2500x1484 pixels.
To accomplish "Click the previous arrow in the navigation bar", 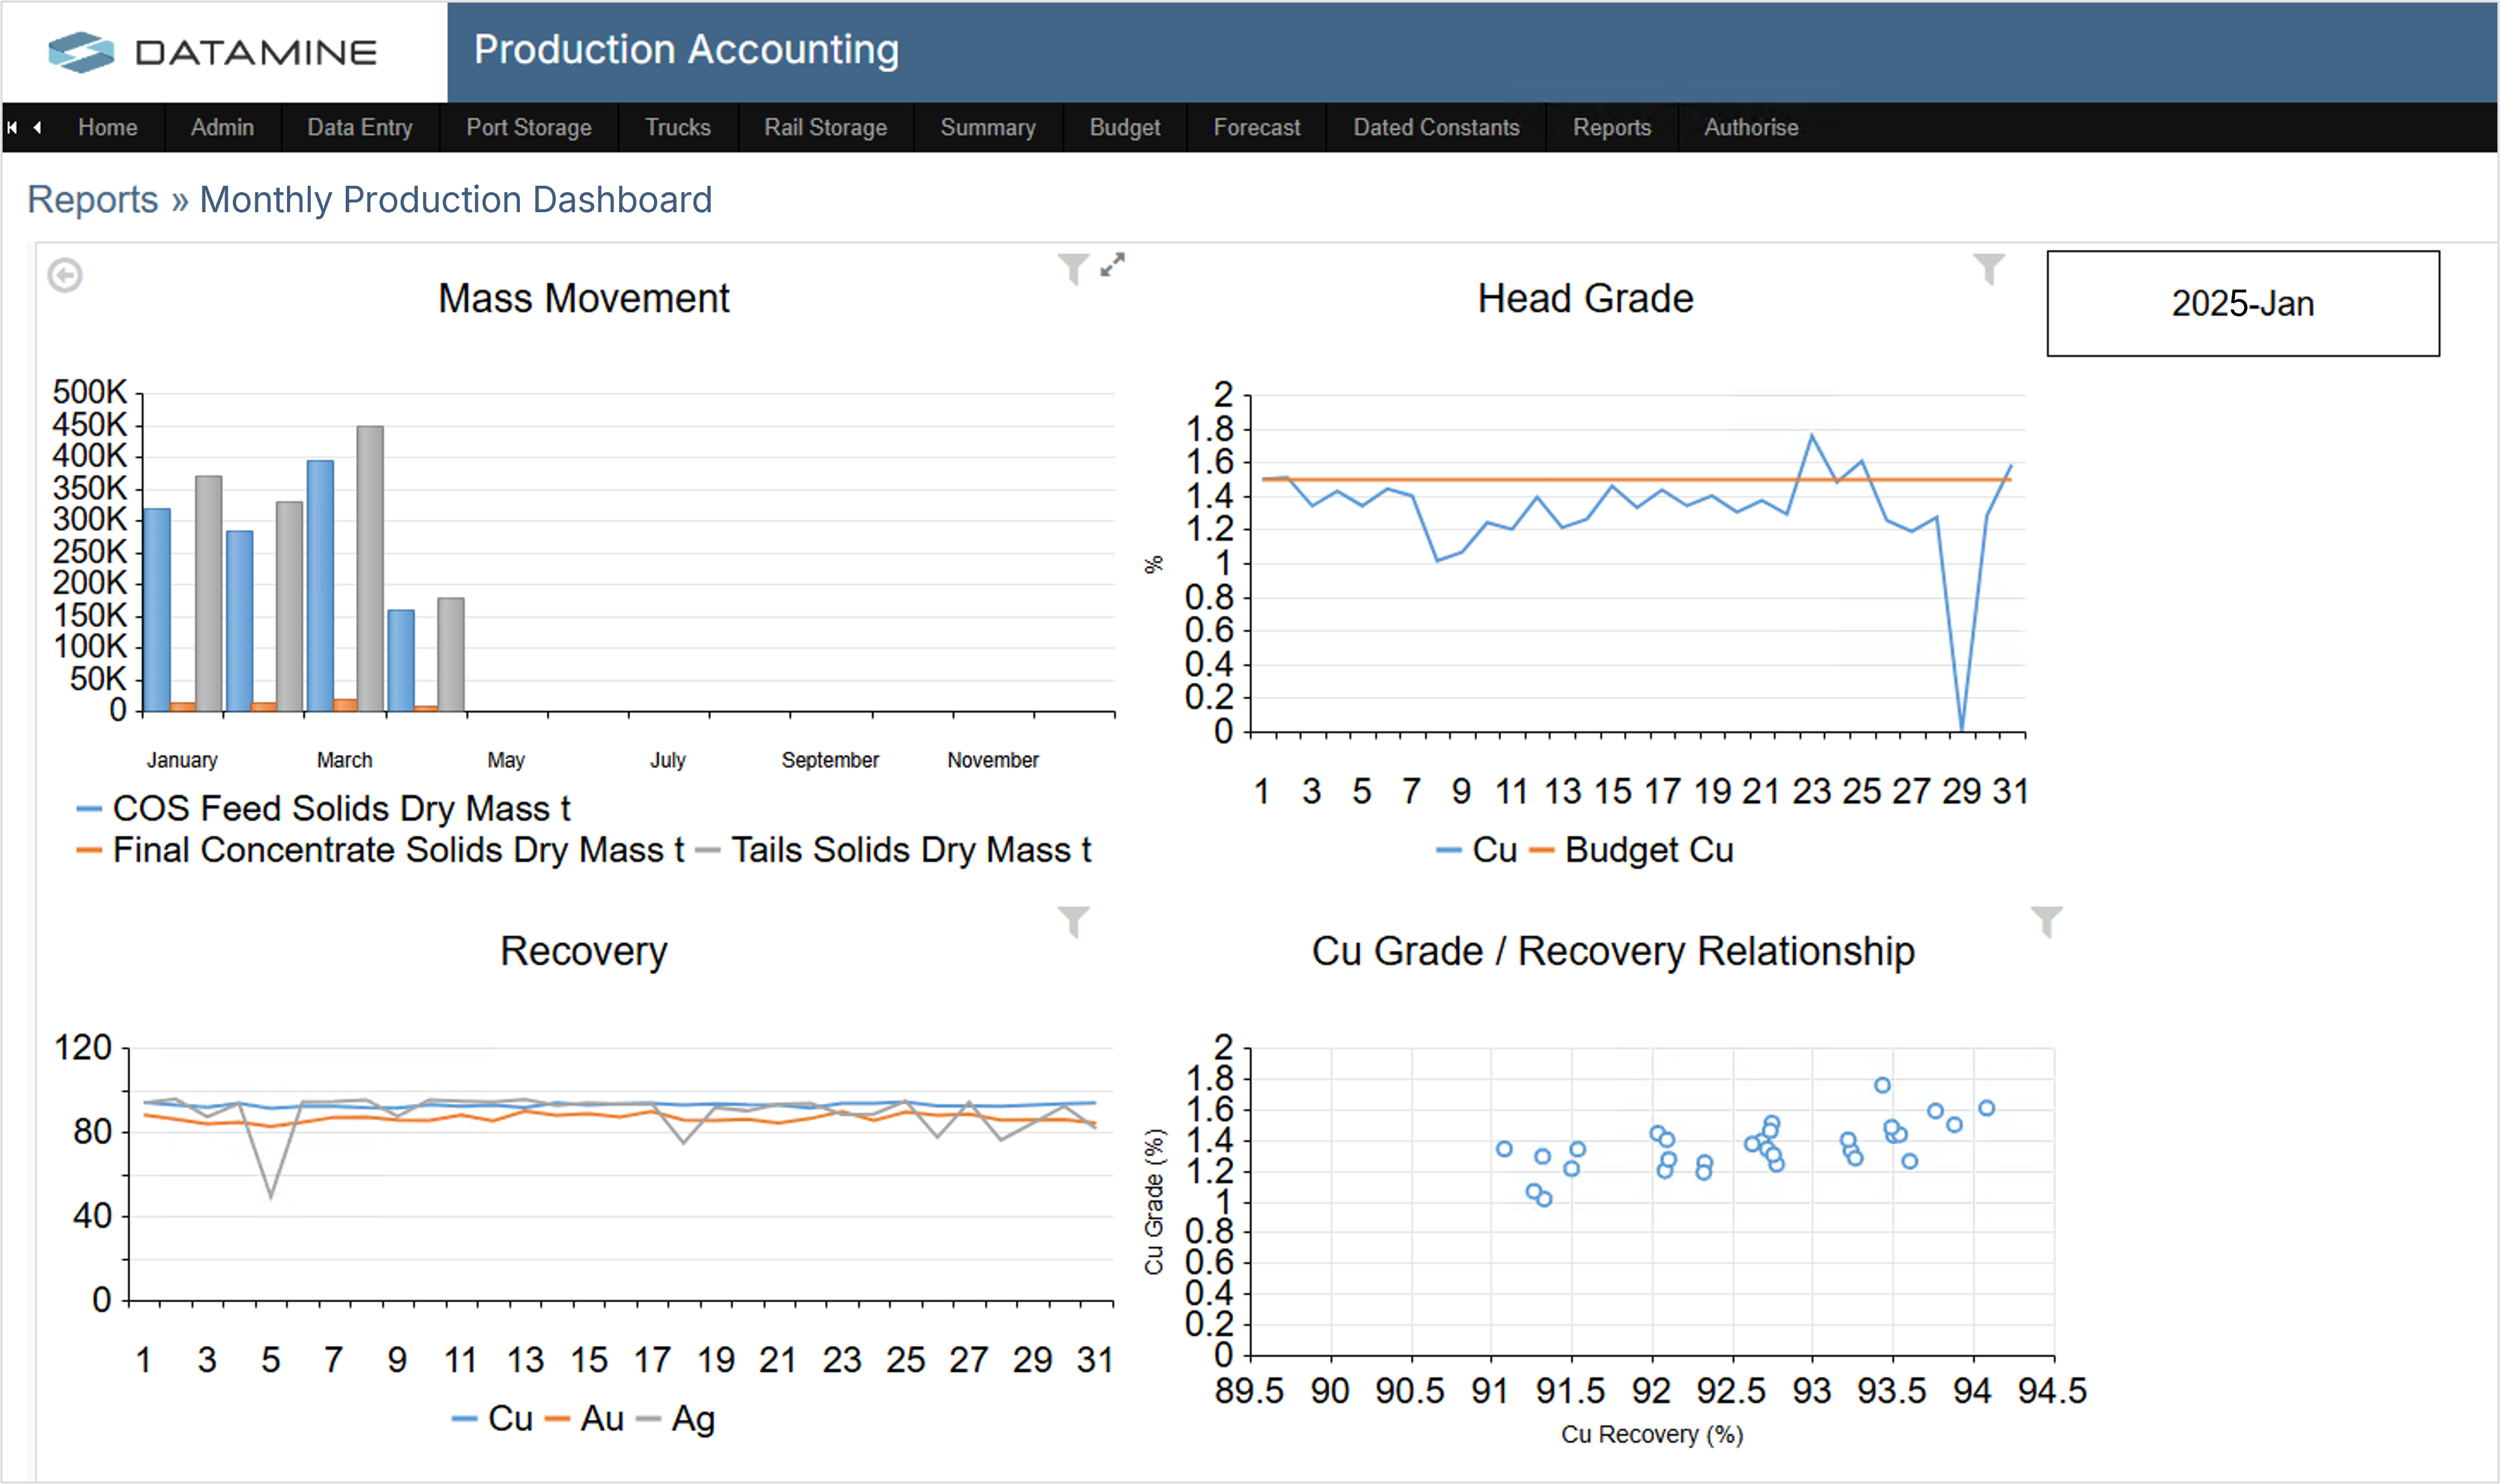I will point(38,127).
